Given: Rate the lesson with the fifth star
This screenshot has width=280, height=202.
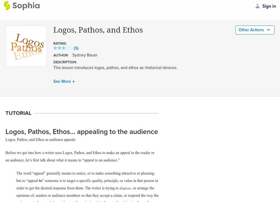Looking at the screenshot, I should (71, 48).
